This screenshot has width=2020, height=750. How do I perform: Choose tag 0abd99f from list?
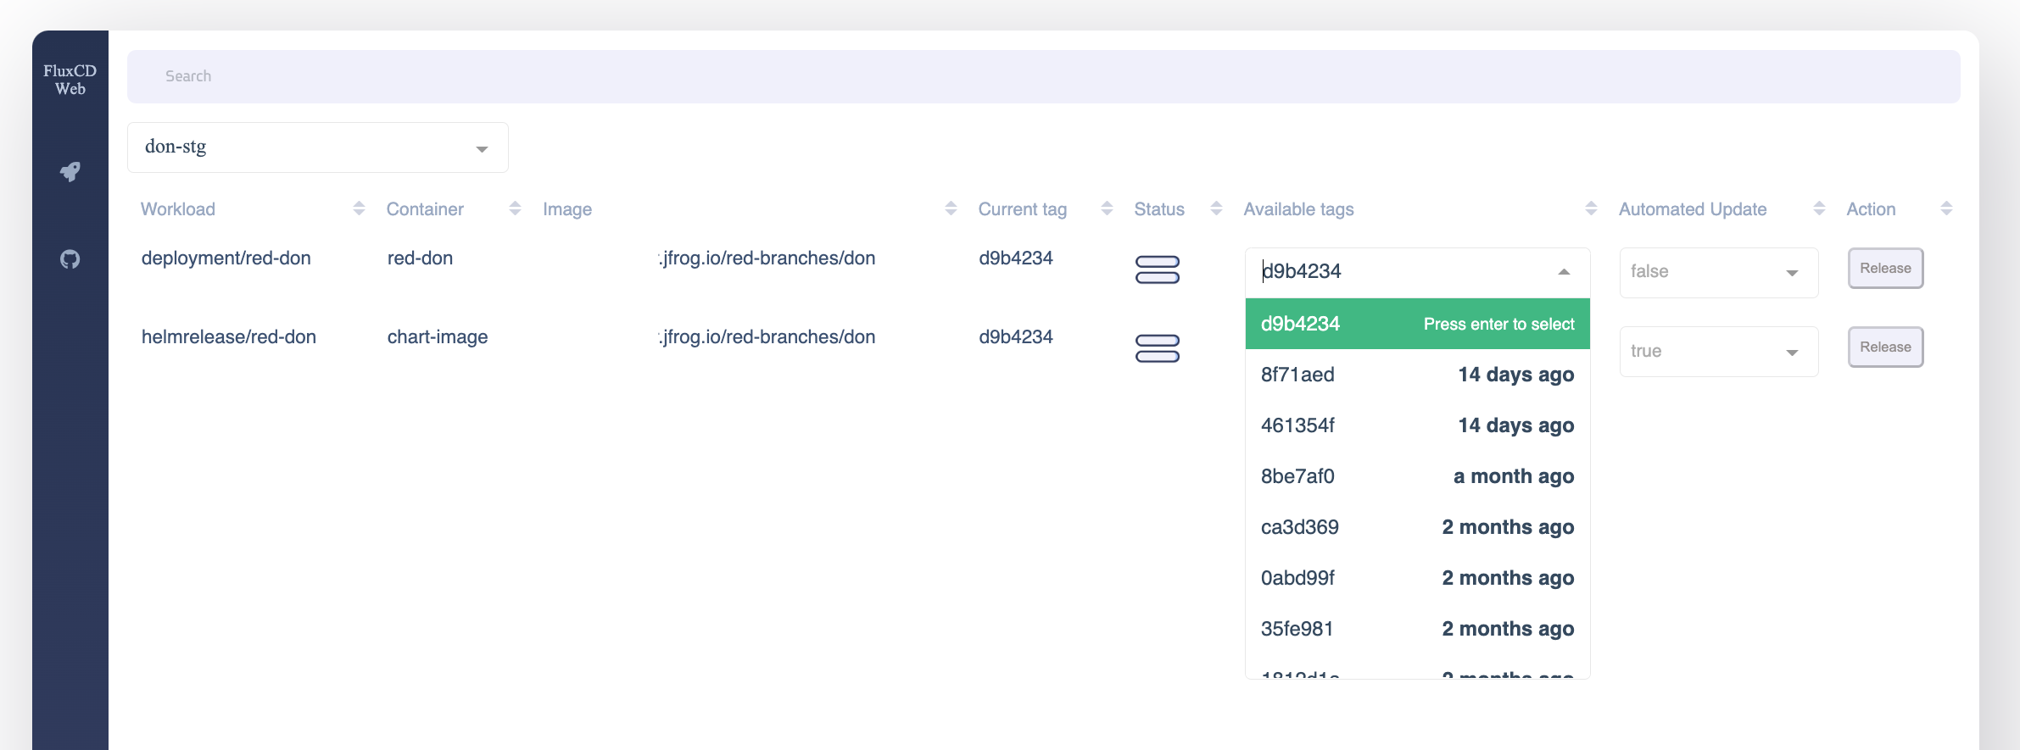coord(1417,578)
